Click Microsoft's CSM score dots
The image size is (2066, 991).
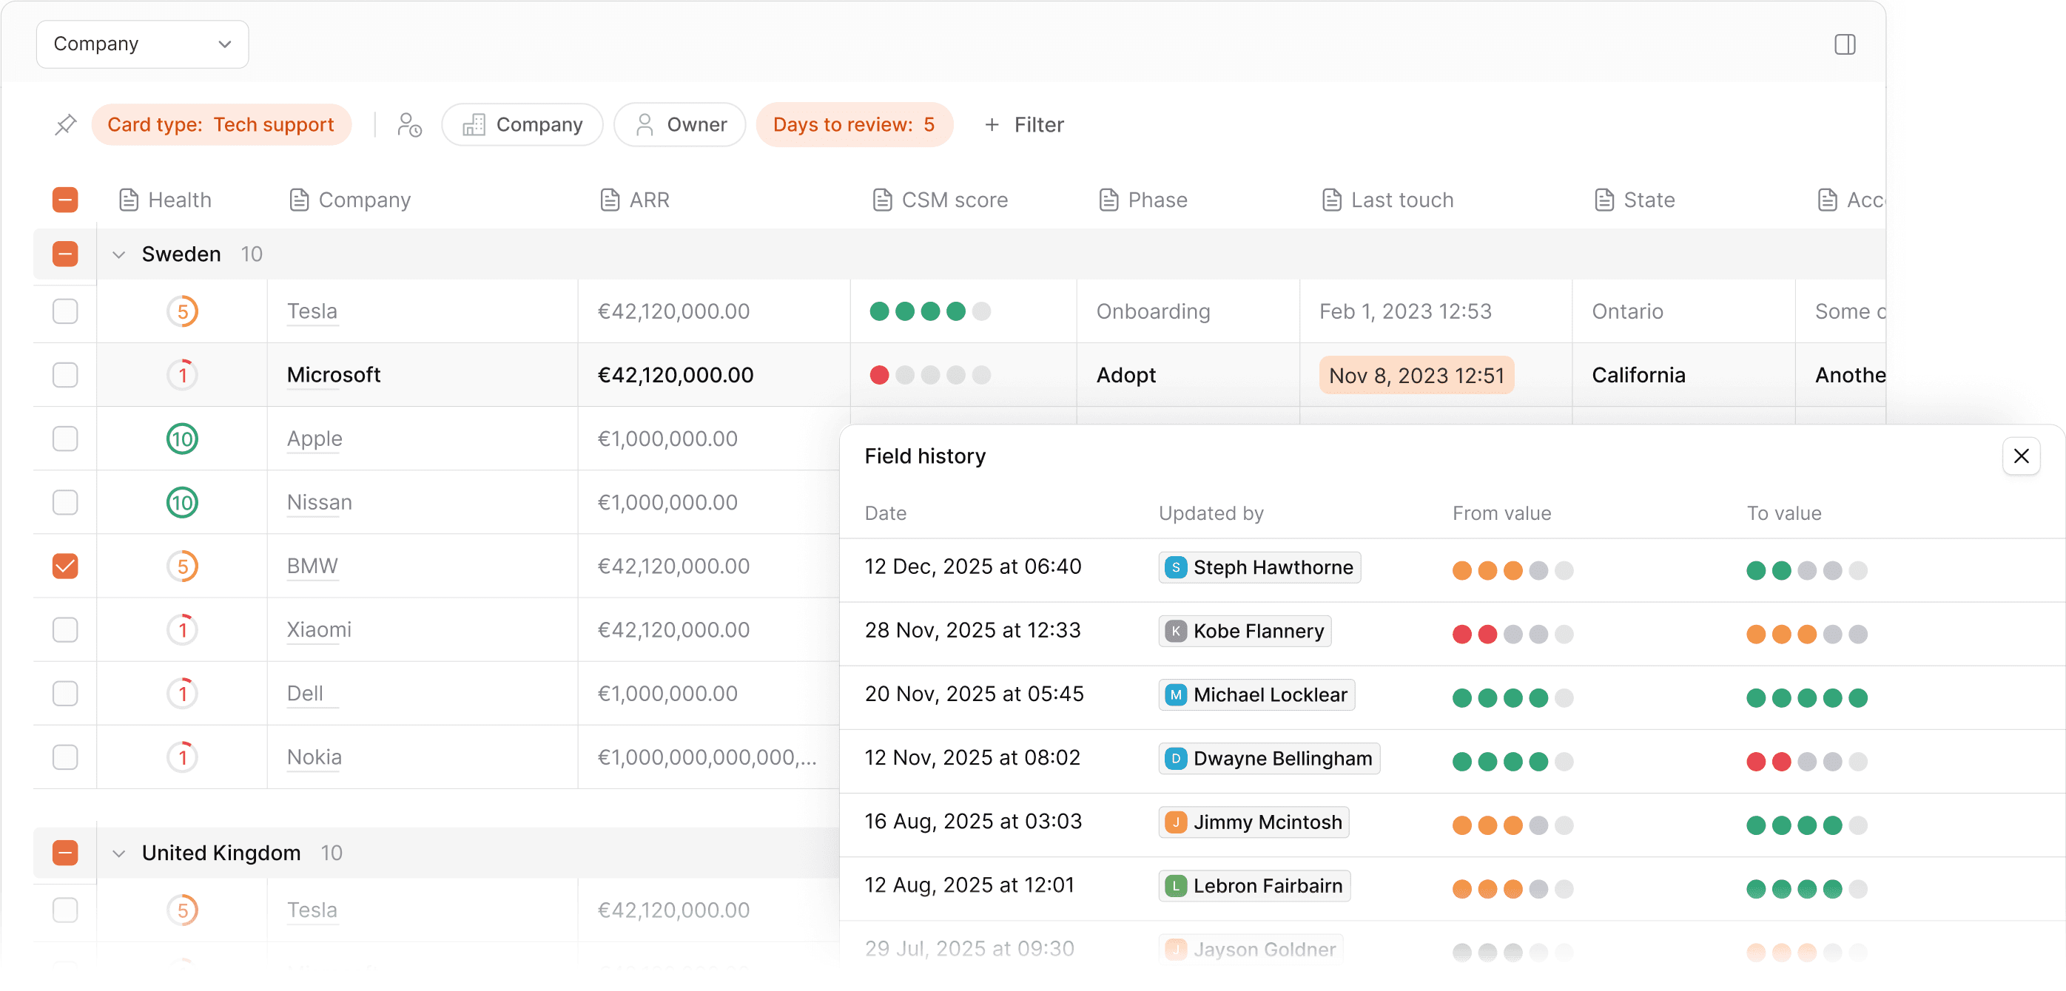929,375
